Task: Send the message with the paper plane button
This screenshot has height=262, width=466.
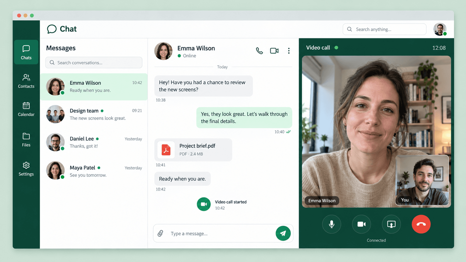Action: point(283,233)
